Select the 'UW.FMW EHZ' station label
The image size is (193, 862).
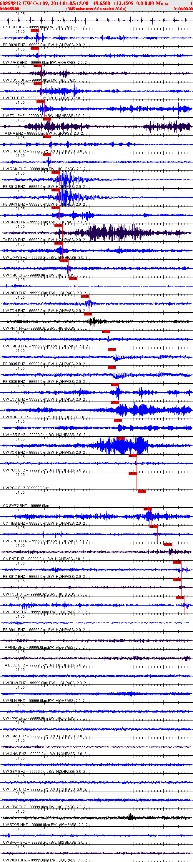point(14,719)
